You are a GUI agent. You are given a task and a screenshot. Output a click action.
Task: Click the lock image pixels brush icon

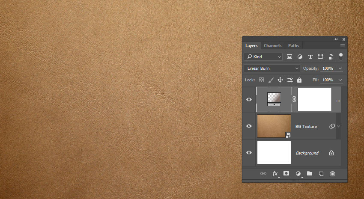(271, 80)
